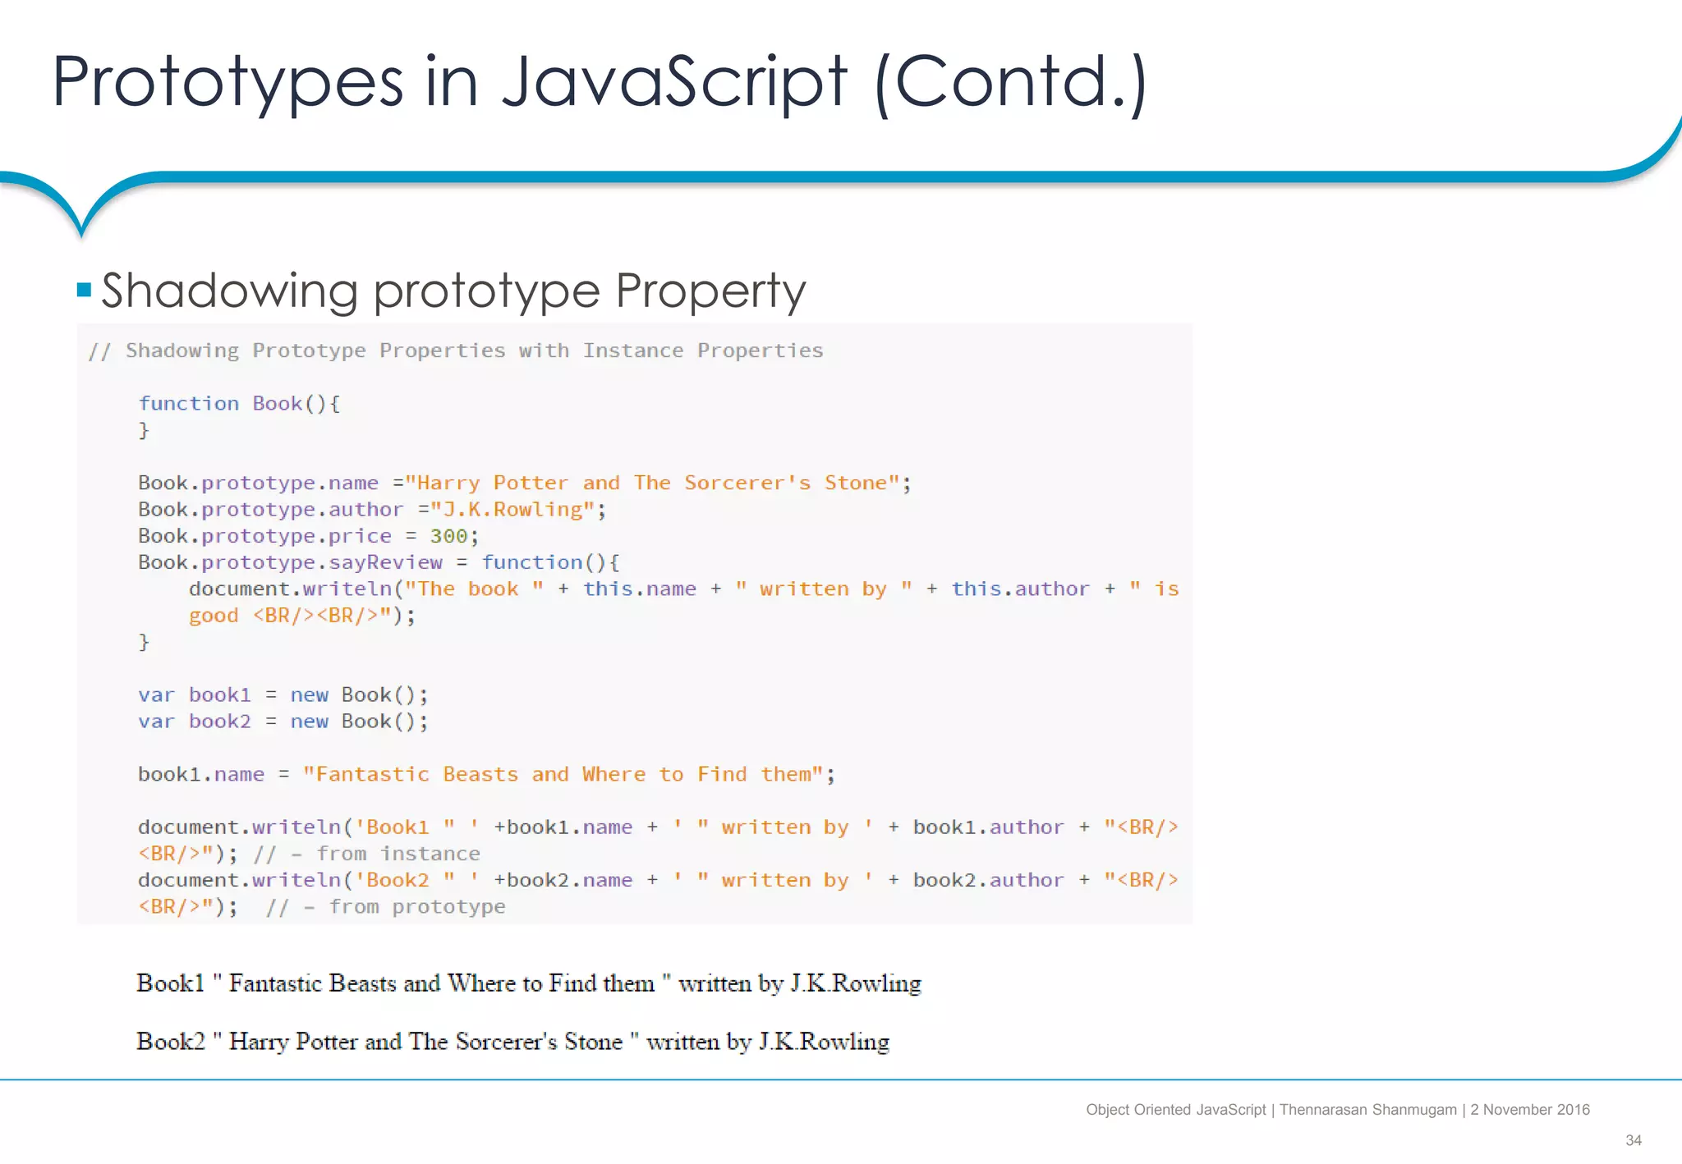Click the document.writeln('Book2 ...' code line
1682x1164 pixels.
[x=659, y=880]
